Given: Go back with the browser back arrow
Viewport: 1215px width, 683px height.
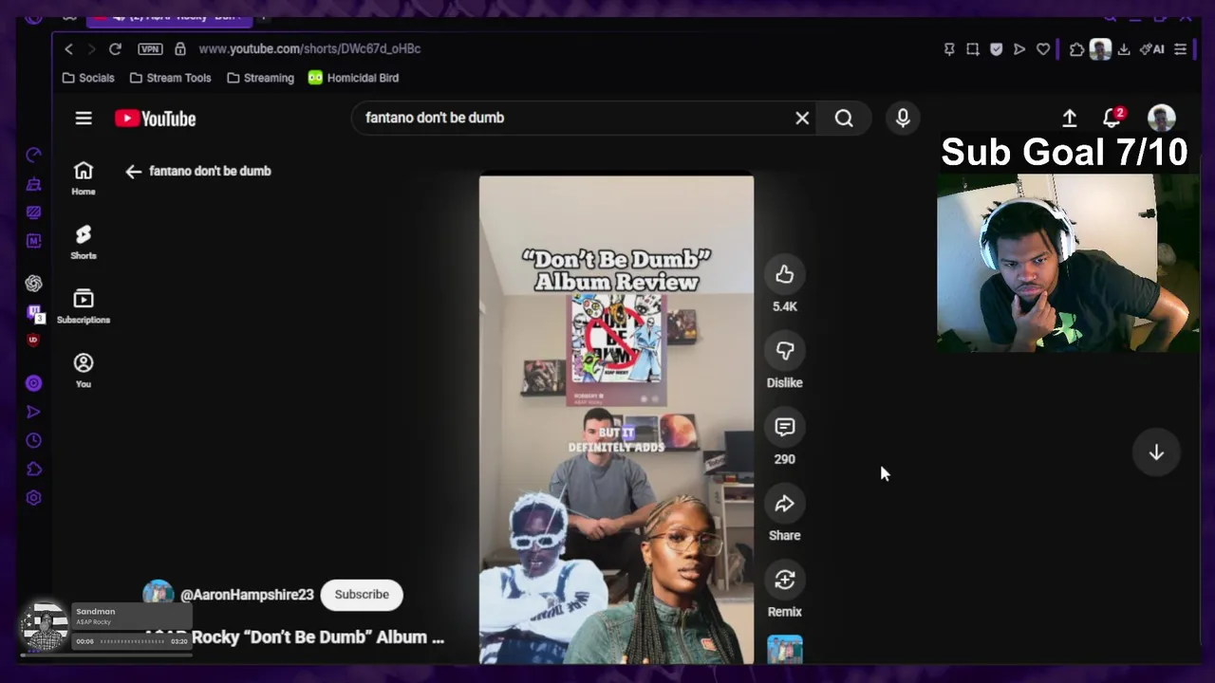Looking at the screenshot, I should (x=68, y=48).
